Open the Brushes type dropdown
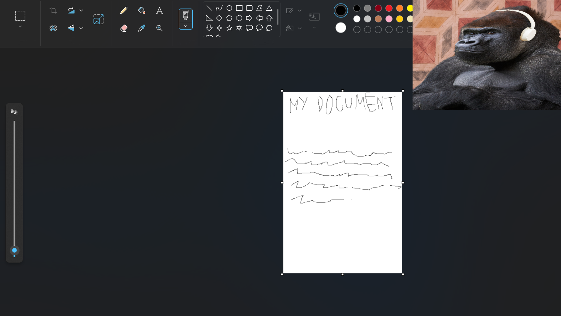The width and height of the screenshot is (561, 316). (x=186, y=26)
